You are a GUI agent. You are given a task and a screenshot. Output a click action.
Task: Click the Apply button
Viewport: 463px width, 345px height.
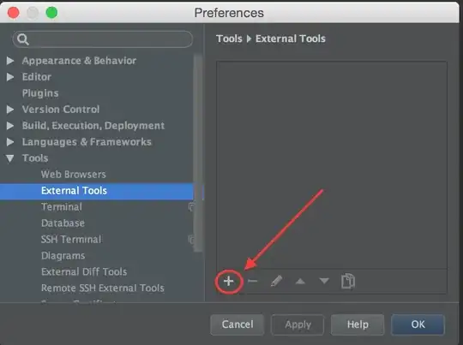pyautogui.click(x=298, y=324)
